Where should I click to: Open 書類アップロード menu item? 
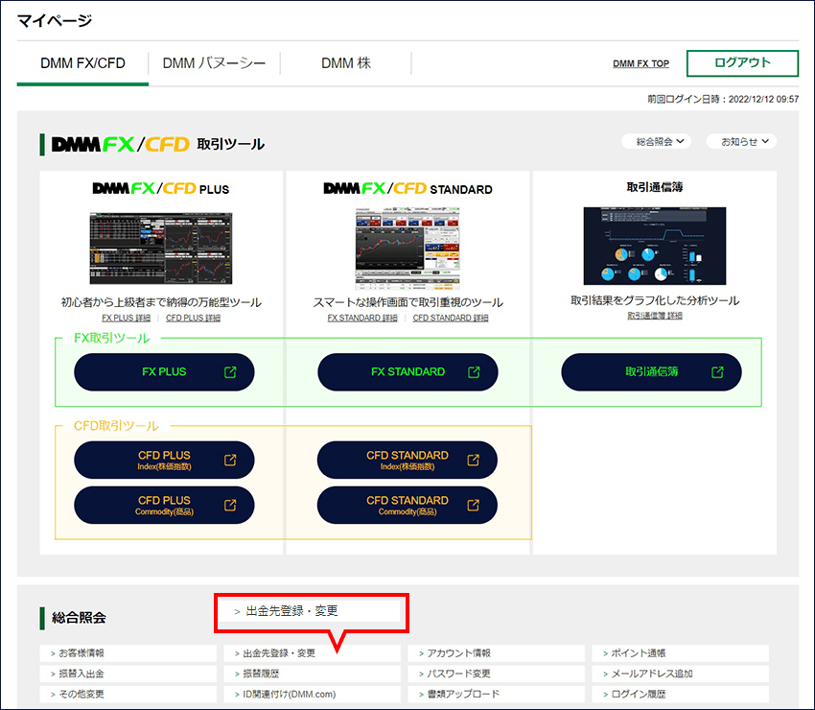(497, 694)
